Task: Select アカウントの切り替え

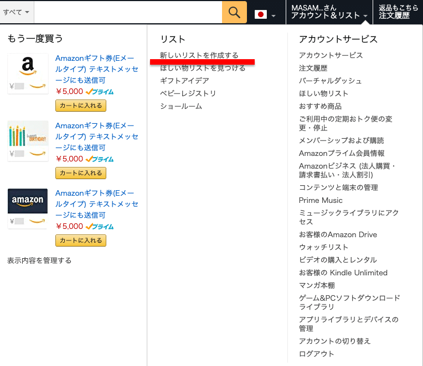Action: point(334,341)
